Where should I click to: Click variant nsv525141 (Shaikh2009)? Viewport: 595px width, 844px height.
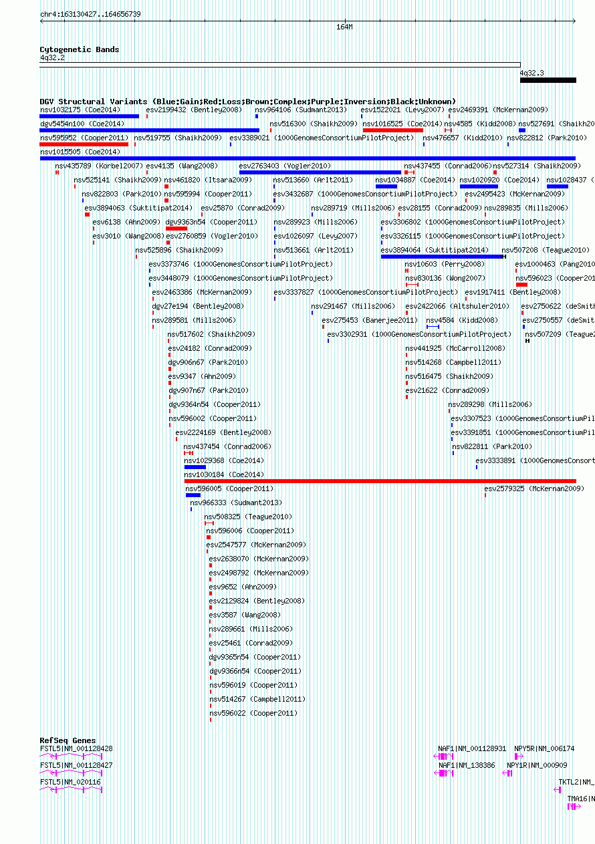118,180
